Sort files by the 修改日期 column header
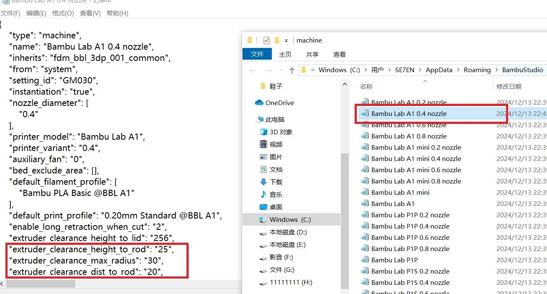The width and height of the screenshot is (547, 294). (x=509, y=86)
